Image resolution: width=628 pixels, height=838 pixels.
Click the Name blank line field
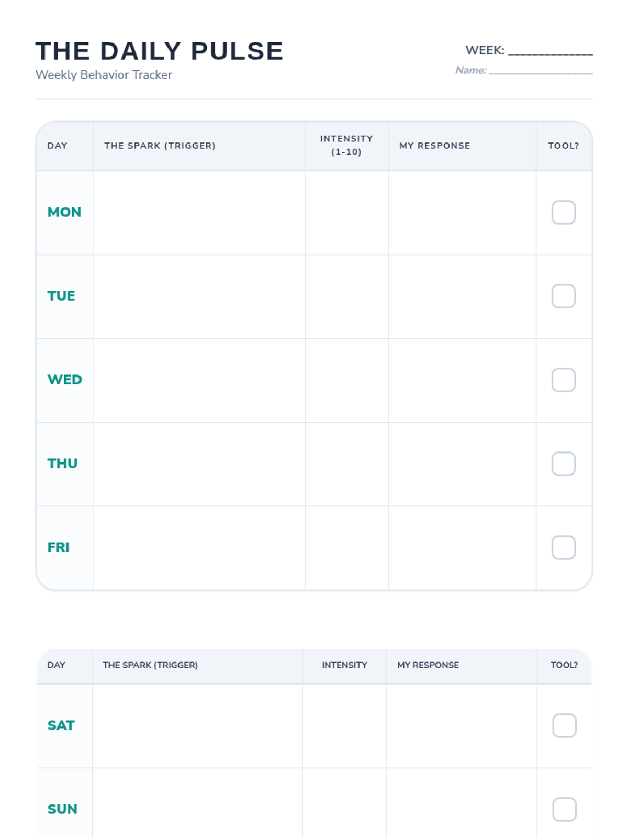(540, 70)
